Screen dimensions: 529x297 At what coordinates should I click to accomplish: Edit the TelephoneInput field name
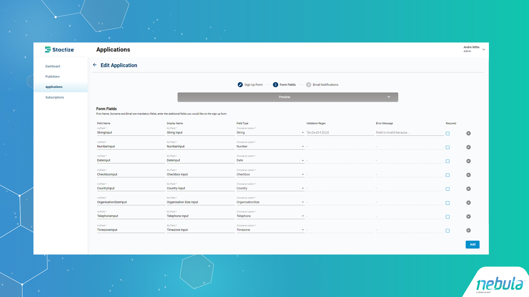click(131, 216)
